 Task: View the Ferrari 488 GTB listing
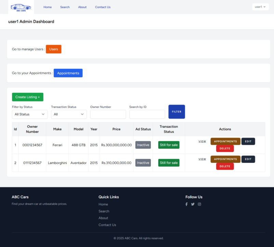202,141
